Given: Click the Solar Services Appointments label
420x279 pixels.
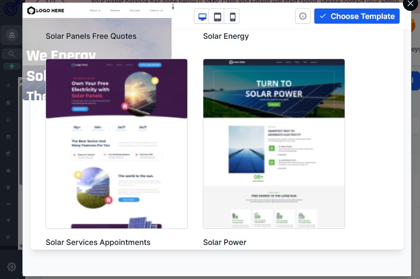Looking at the screenshot, I should click(x=98, y=242).
